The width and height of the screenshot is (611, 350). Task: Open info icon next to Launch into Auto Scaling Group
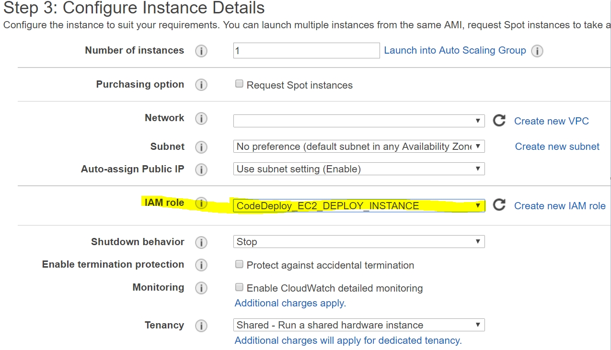(537, 51)
